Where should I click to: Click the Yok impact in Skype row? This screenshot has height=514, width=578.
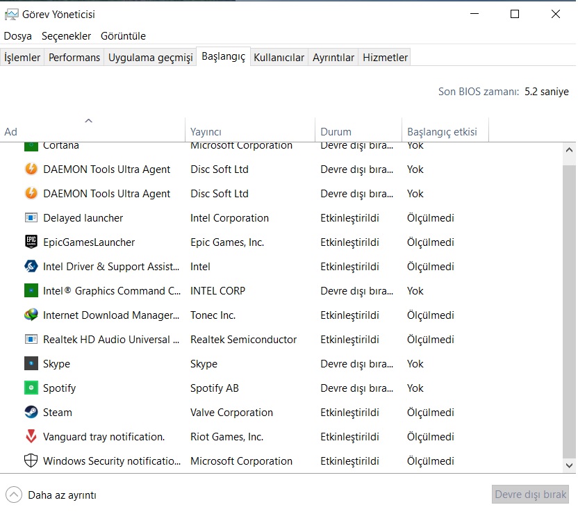point(415,364)
